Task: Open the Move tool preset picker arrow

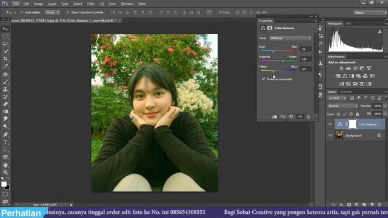Action: [15, 13]
